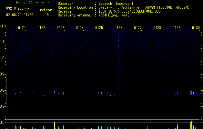Select the file name 09210120.png

[18, 8]
